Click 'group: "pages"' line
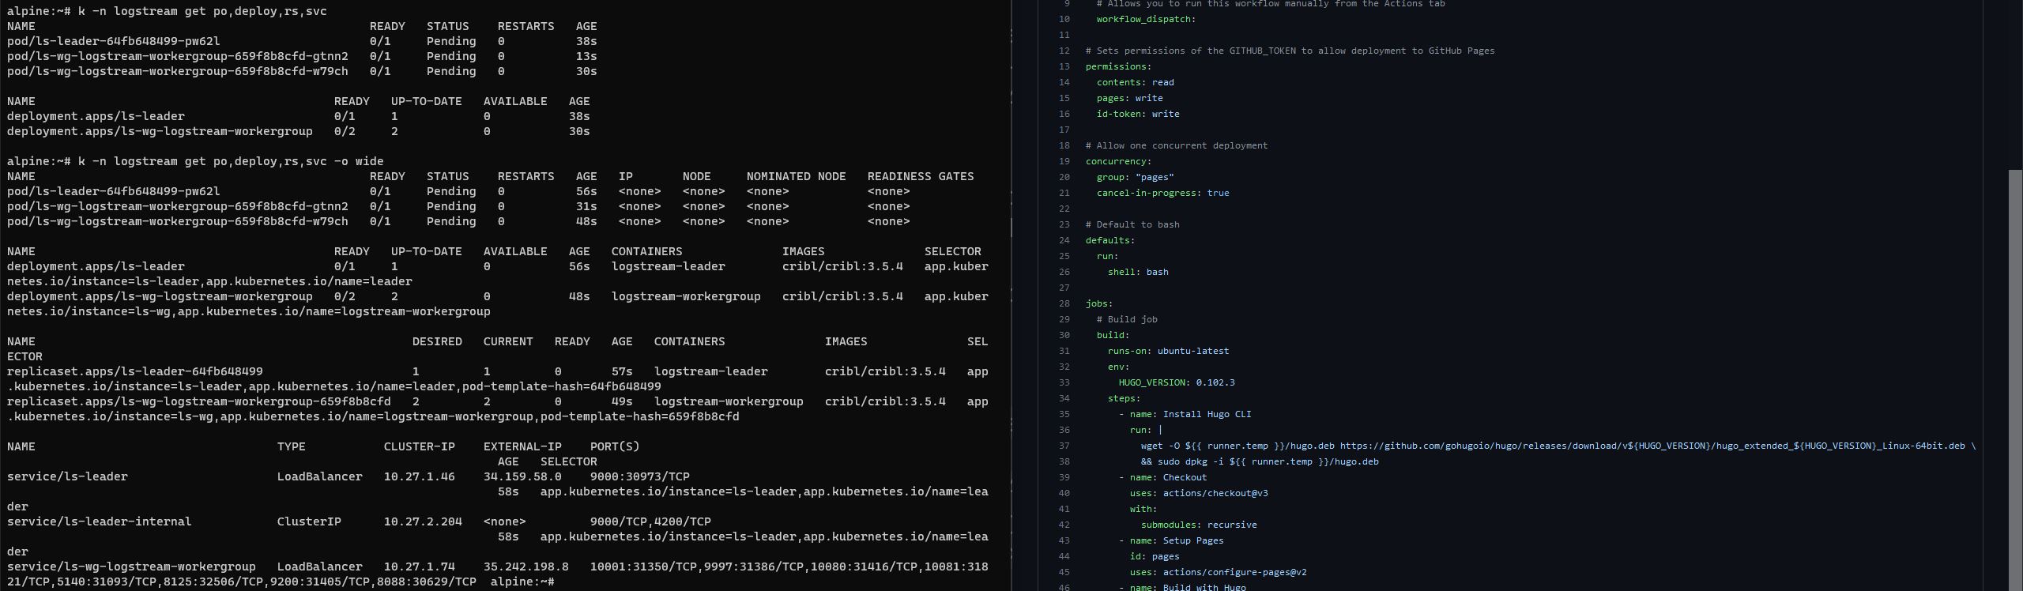2023x591 pixels. 1136,177
